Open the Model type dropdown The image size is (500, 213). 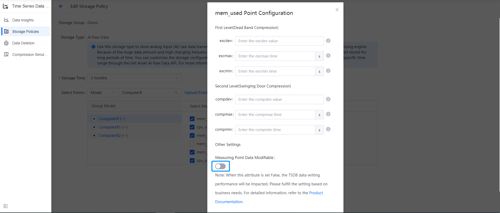coord(103,93)
